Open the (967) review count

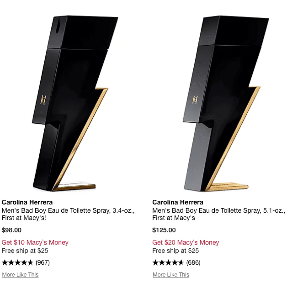tap(43, 263)
